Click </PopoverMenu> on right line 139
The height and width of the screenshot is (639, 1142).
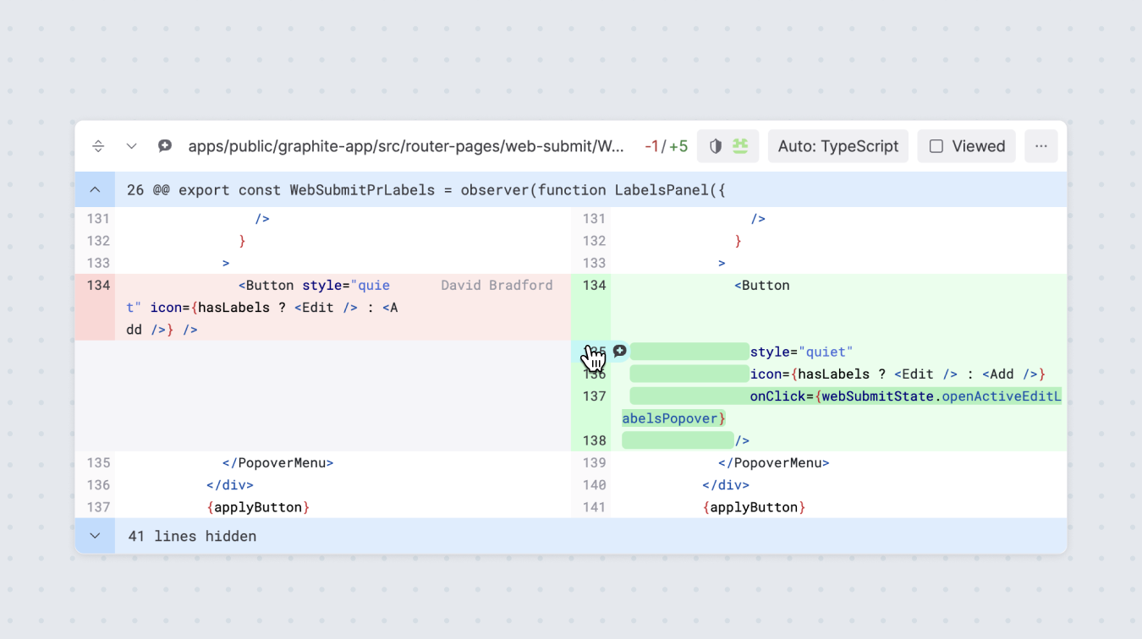(773, 463)
